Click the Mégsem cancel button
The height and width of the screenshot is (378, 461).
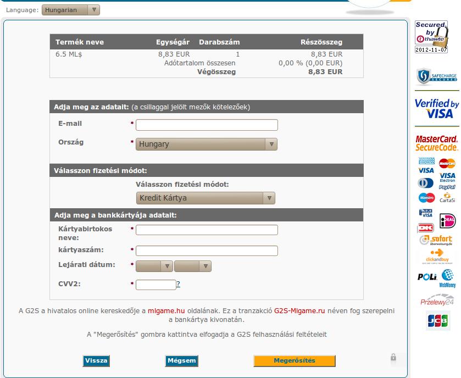[181, 361]
